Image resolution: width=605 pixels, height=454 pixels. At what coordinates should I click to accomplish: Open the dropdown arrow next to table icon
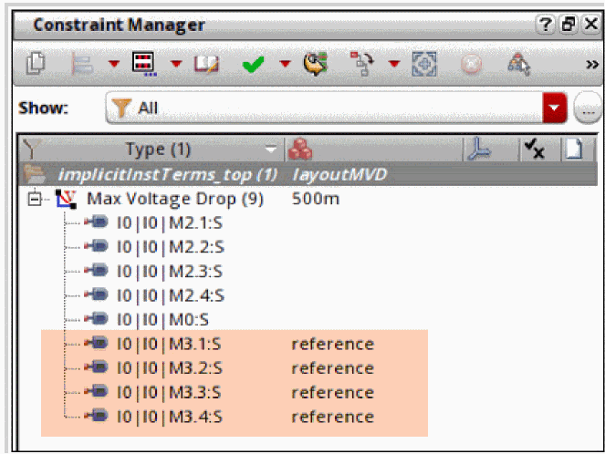pos(175,66)
